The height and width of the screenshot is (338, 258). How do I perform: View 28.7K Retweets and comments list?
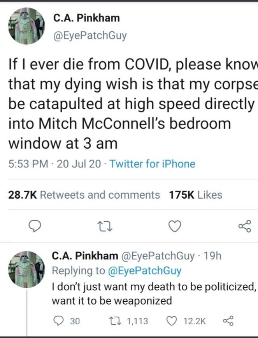pyautogui.click(x=84, y=194)
